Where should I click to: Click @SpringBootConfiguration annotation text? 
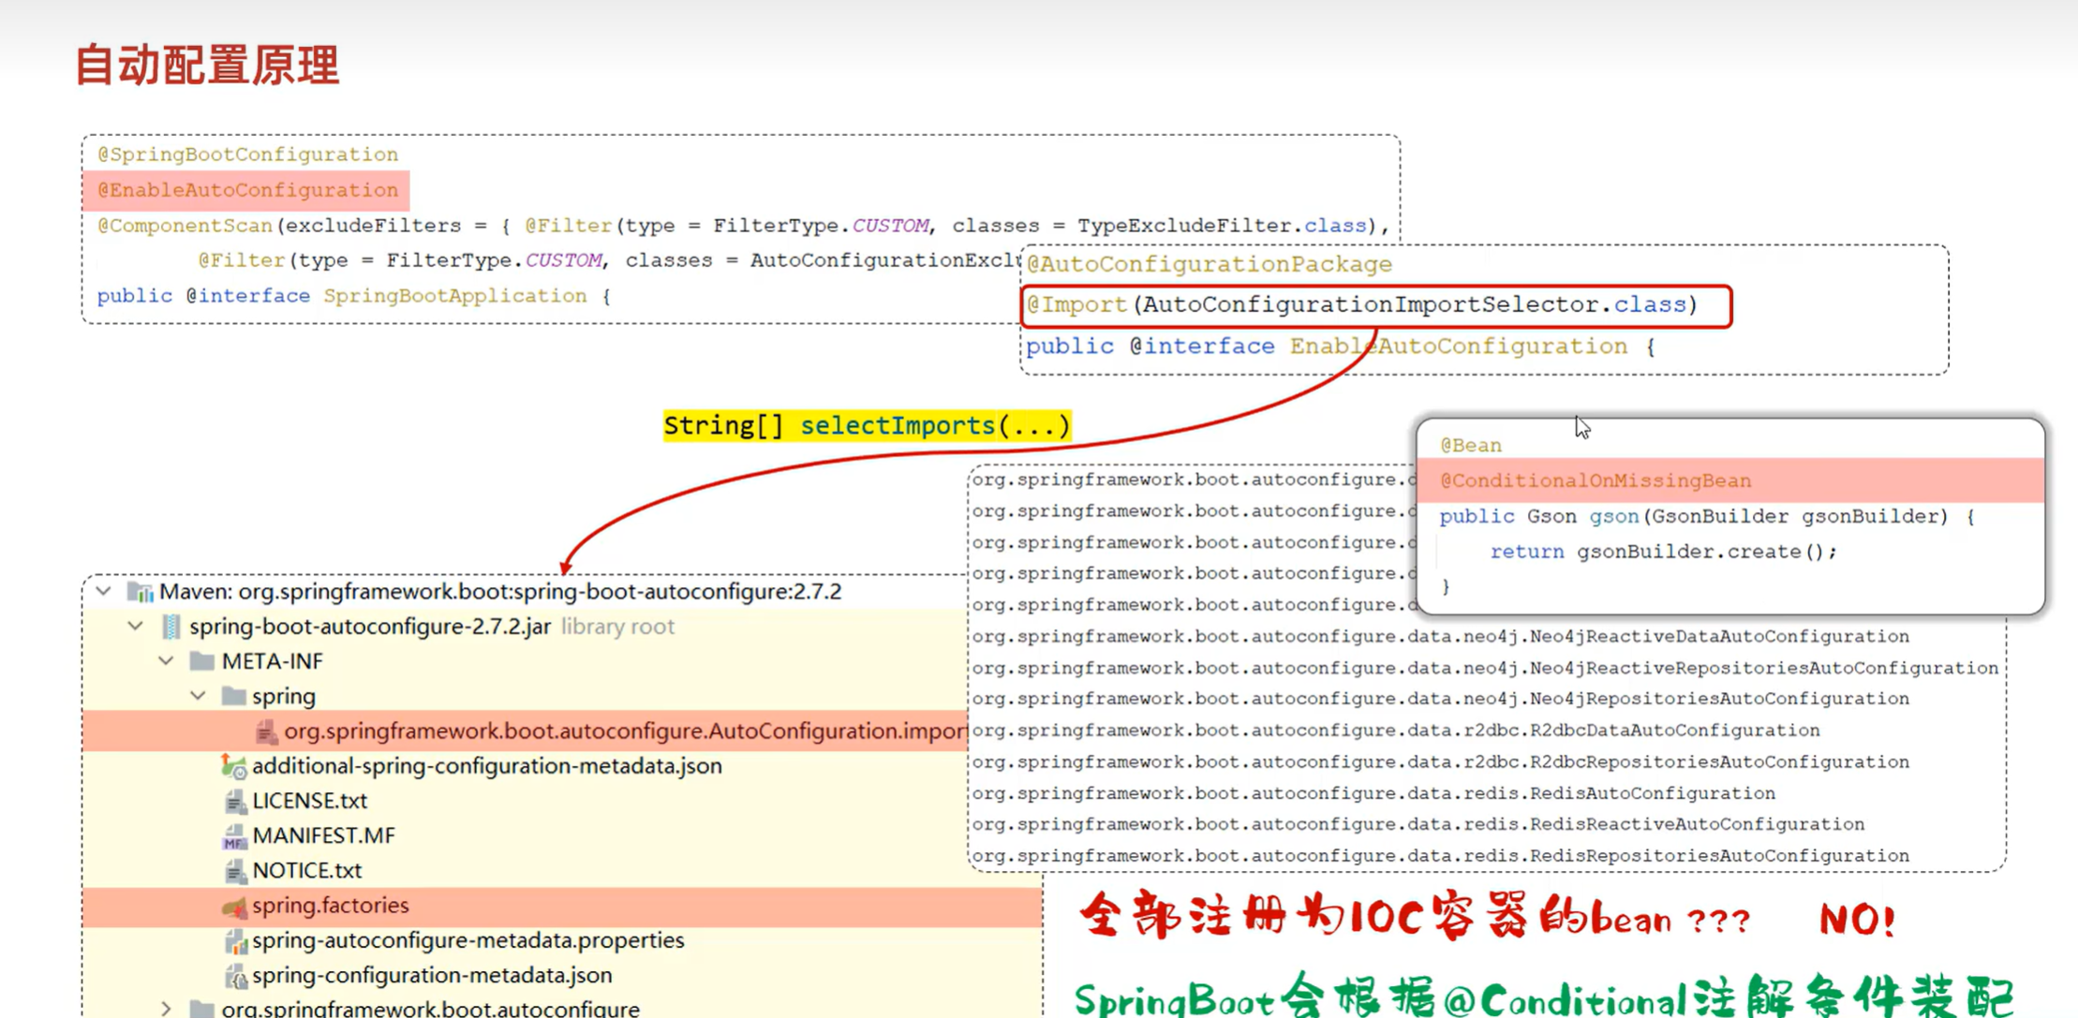248,155
